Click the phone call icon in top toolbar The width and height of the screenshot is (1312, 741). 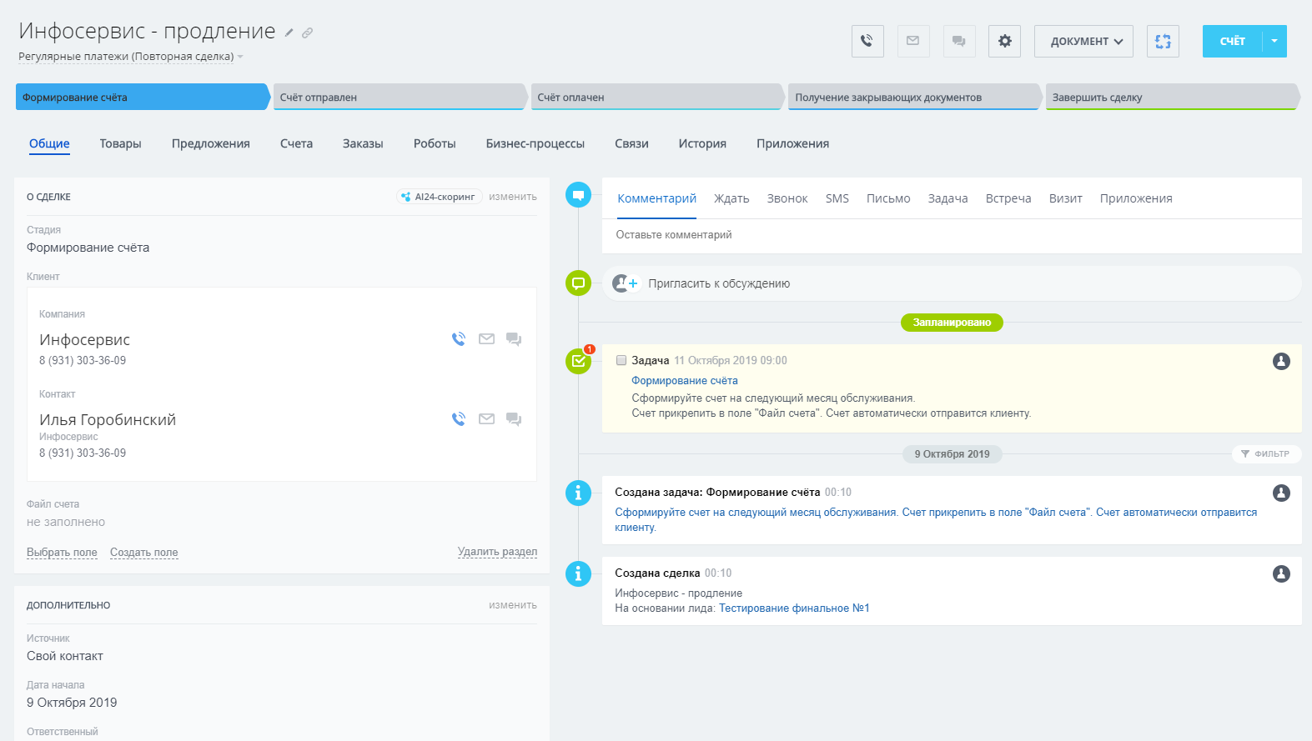pyautogui.click(x=867, y=41)
